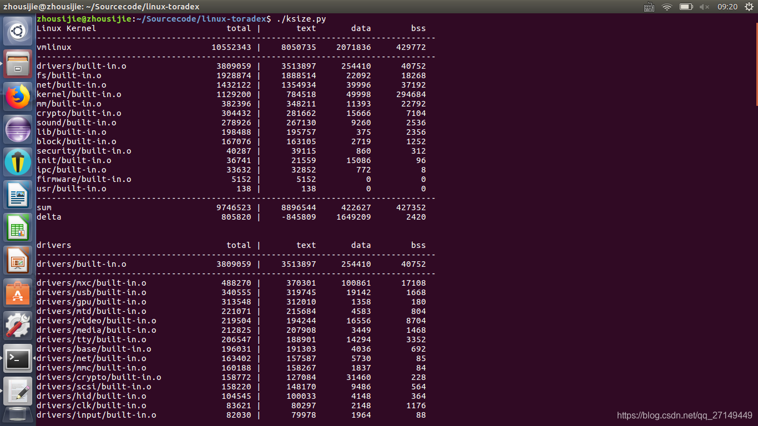Launch LibreOffice Writer

tap(18, 195)
